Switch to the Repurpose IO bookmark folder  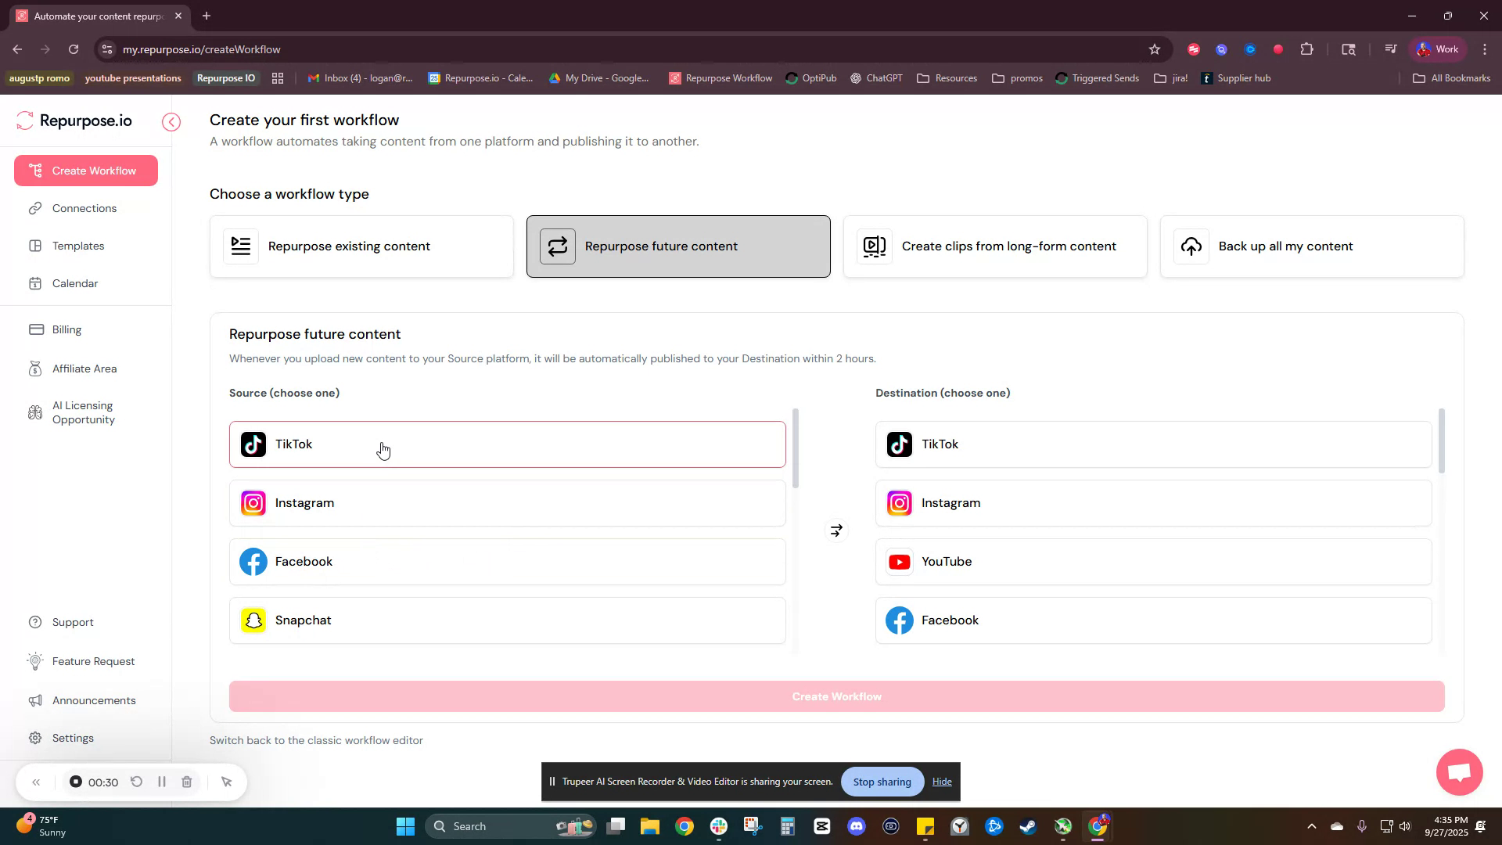point(225,78)
